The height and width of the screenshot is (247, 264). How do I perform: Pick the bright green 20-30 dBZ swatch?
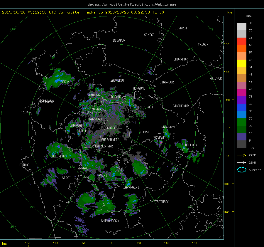click(242, 122)
